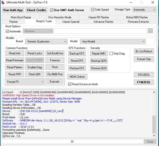Click the Enable Diag button
Screen dimensions: 159x146
click(x=35, y=67)
